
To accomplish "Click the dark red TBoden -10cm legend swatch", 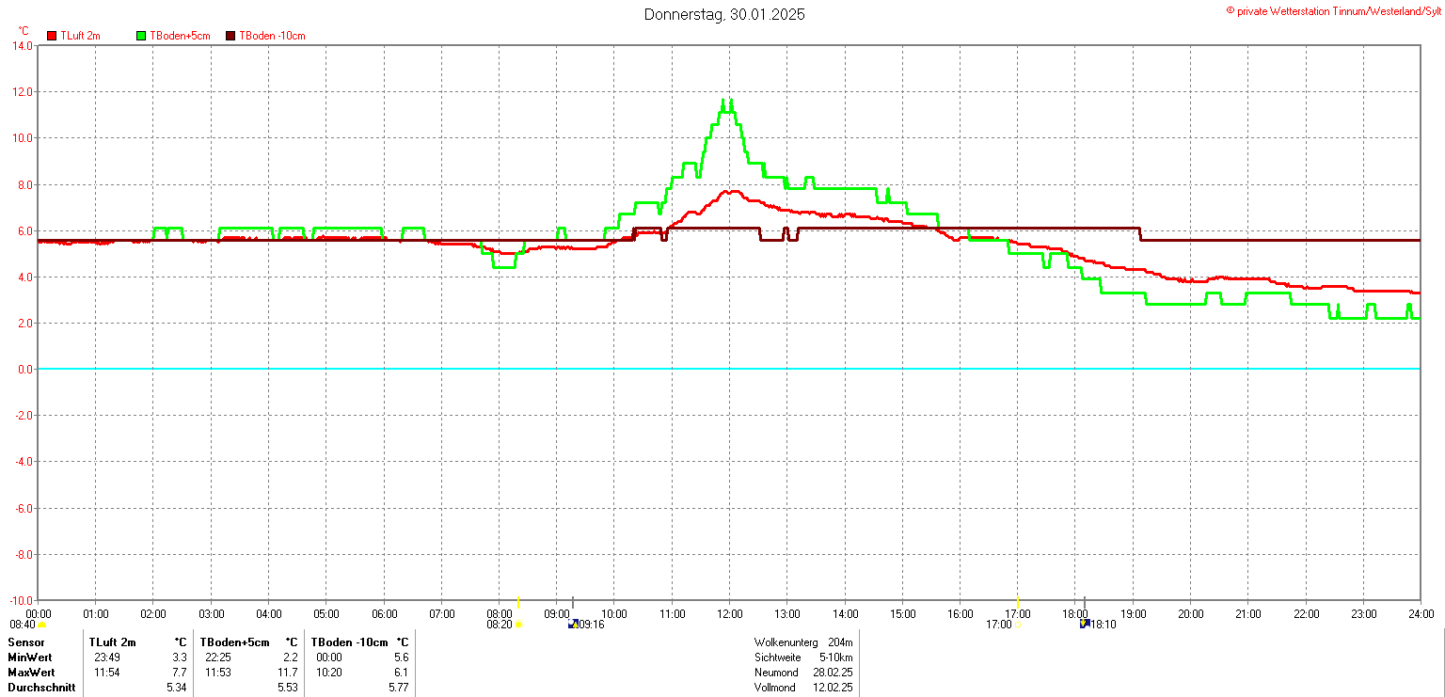I will [230, 36].
